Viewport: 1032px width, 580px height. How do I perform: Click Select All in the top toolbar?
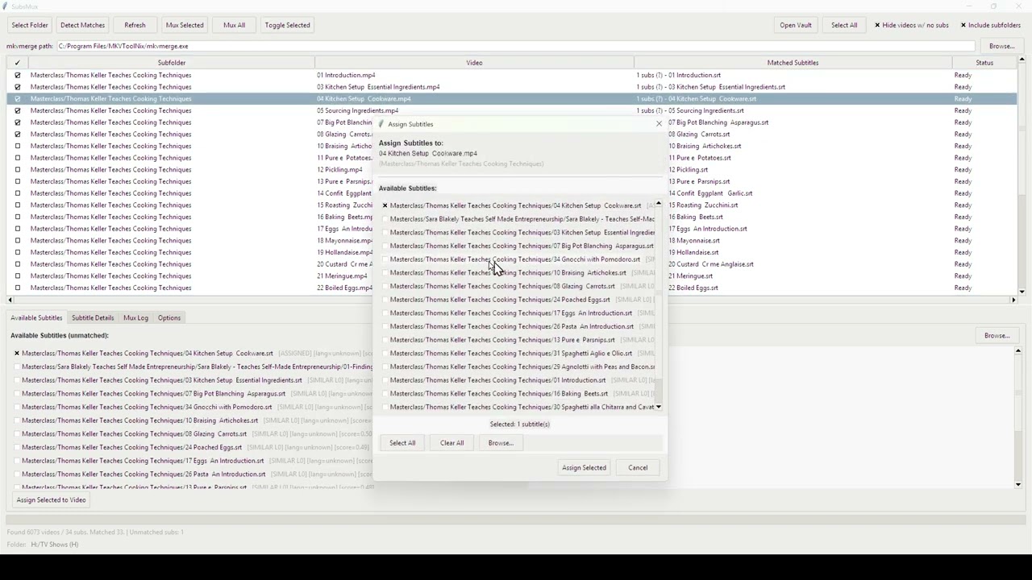(844, 25)
